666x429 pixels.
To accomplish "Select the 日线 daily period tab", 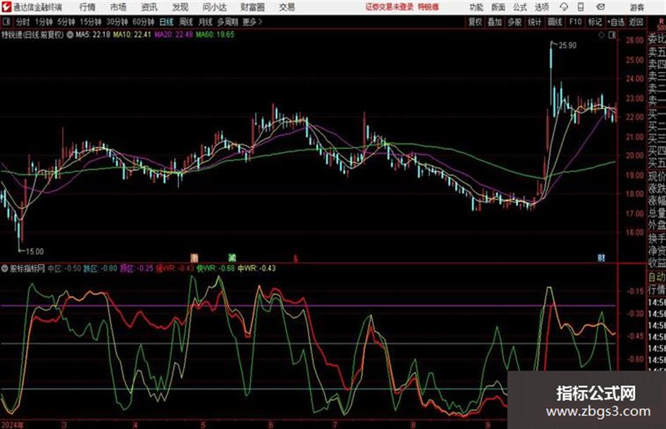I will [x=166, y=22].
